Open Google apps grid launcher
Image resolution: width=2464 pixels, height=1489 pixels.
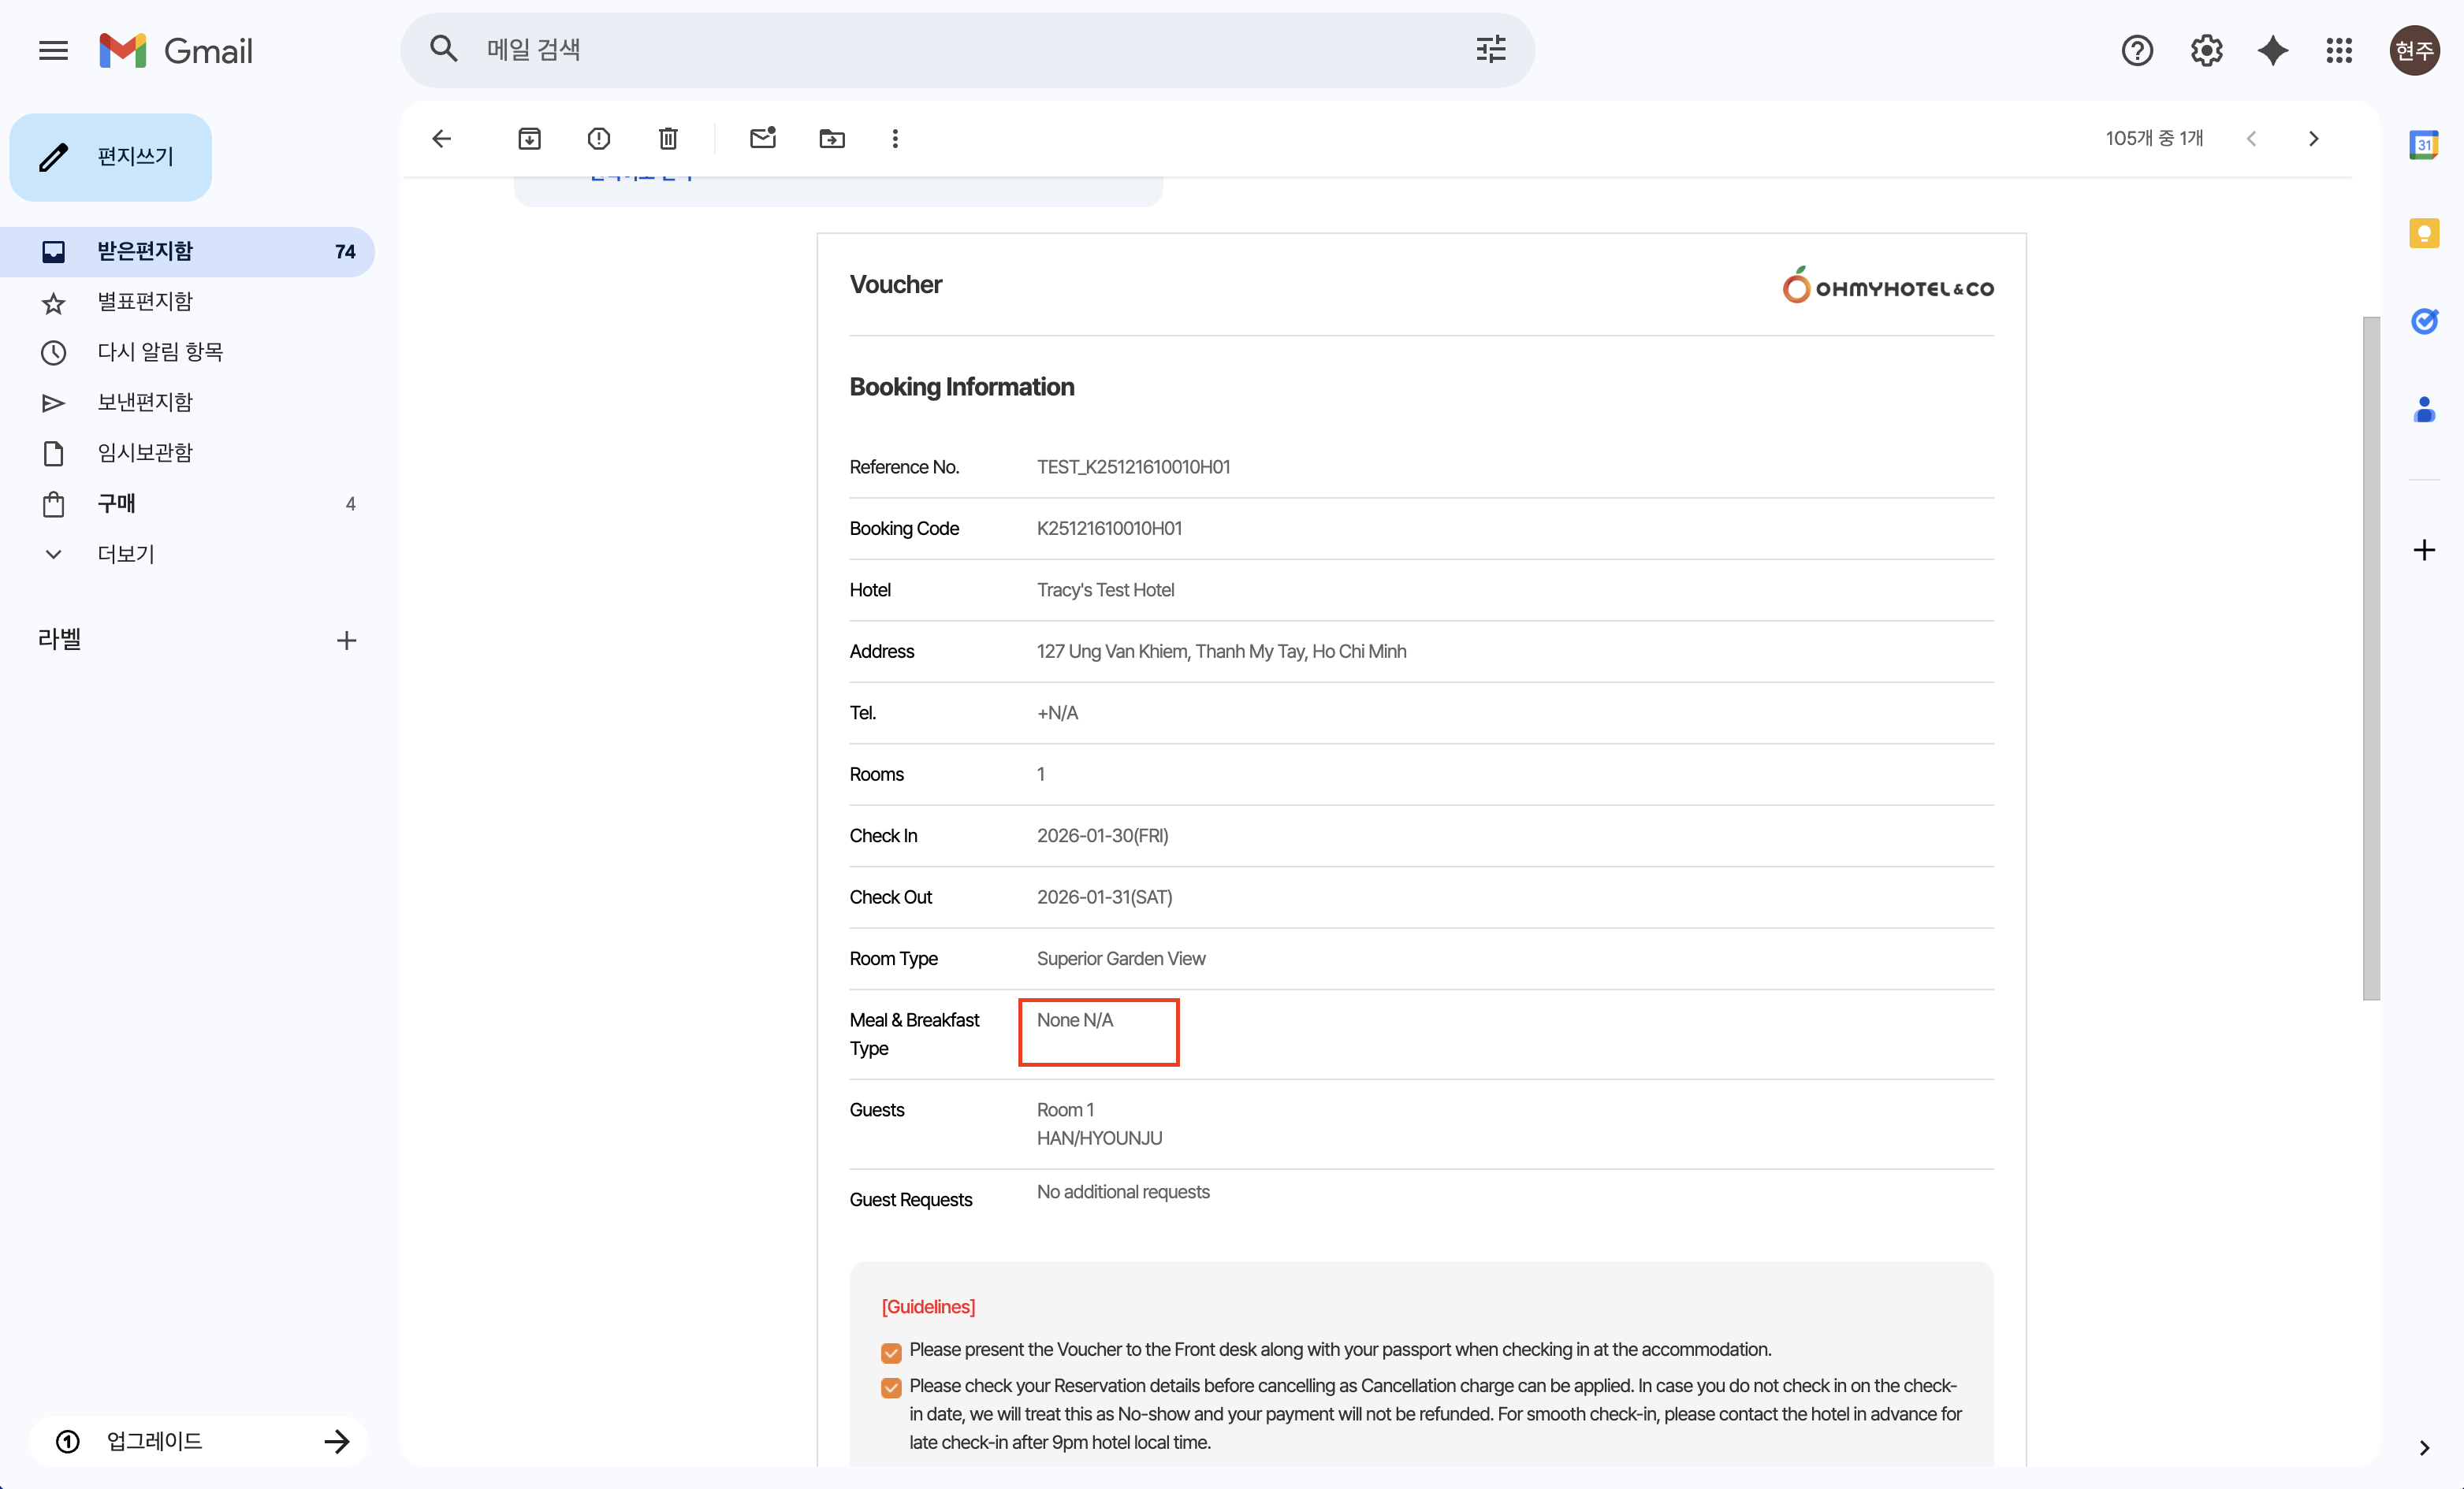pyautogui.click(x=2338, y=50)
